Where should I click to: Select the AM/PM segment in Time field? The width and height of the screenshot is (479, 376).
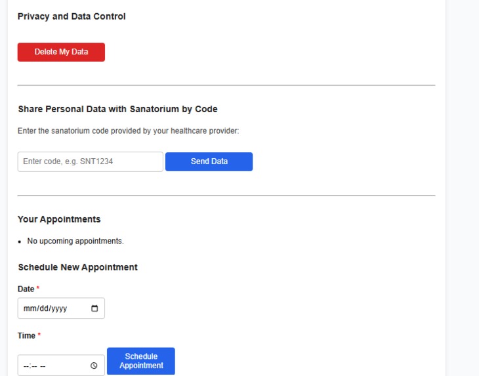tap(43, 366)
